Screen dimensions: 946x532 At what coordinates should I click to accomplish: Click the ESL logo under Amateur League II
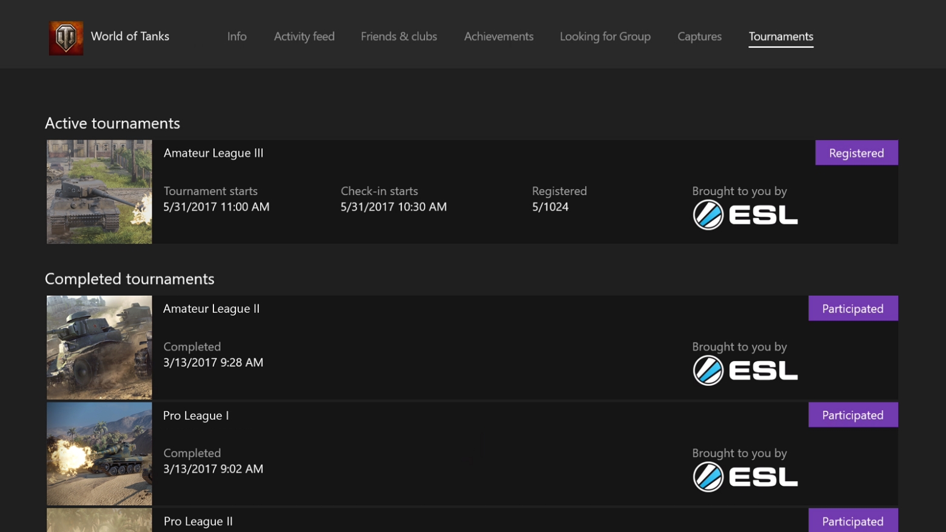[x=745, y=370]
